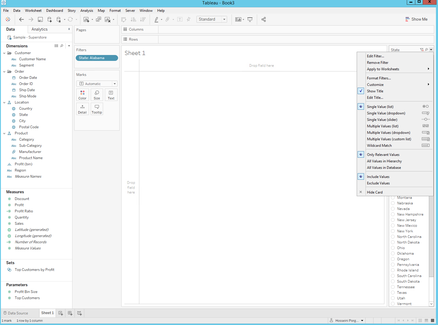
Task: Choose Multiple Values (dropdown) from menu
Action: click(388, 133)
